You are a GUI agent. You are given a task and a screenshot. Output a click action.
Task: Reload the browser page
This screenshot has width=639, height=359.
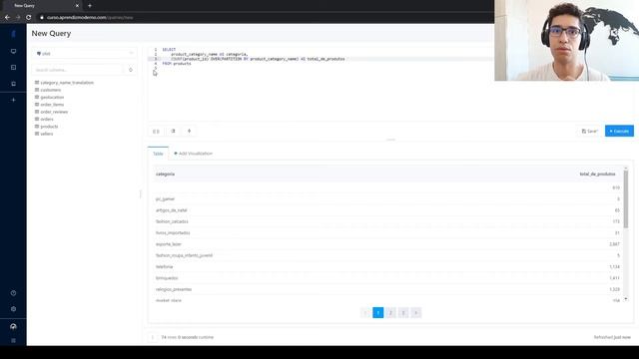coord(29,18)
